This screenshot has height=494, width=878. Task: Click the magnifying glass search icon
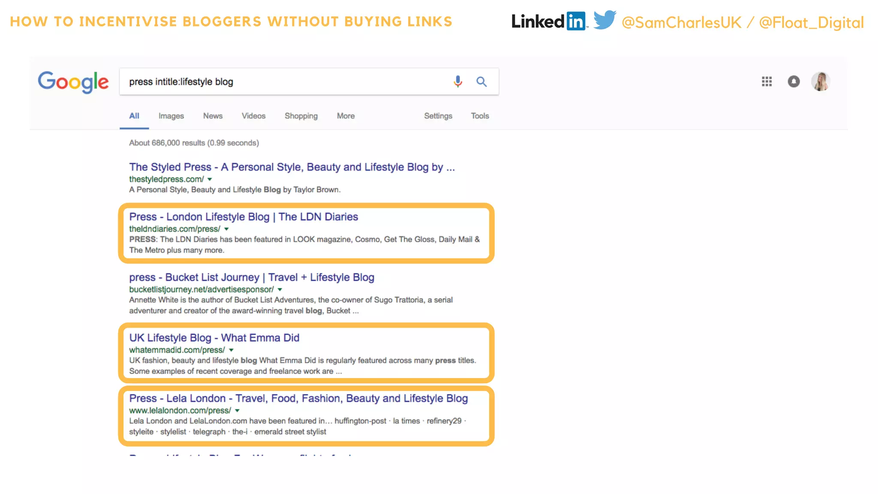(x=481, y=81)
